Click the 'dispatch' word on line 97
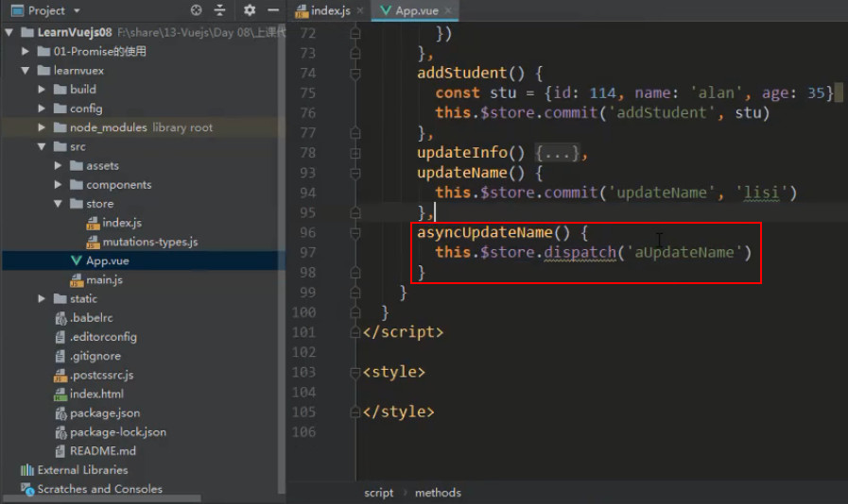Viewport: 848px width, 504px height. (580, 252)
